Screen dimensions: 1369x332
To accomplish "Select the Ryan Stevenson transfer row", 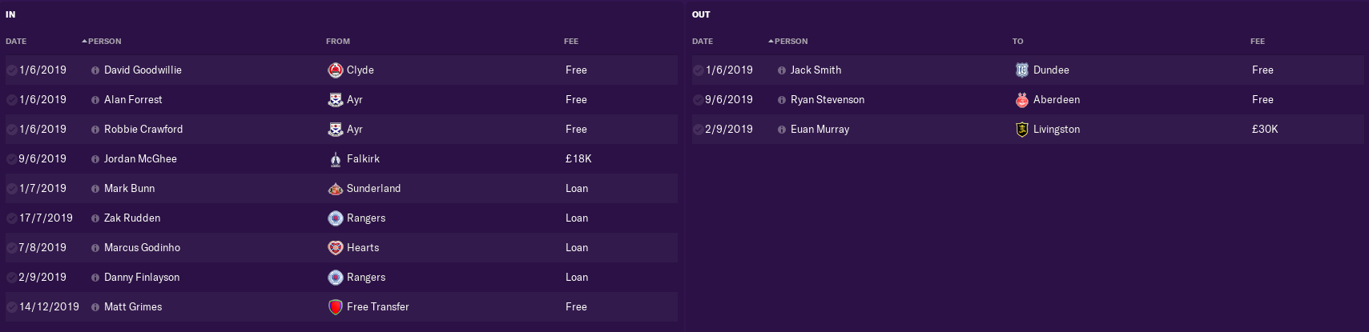I will [1028, 100].
